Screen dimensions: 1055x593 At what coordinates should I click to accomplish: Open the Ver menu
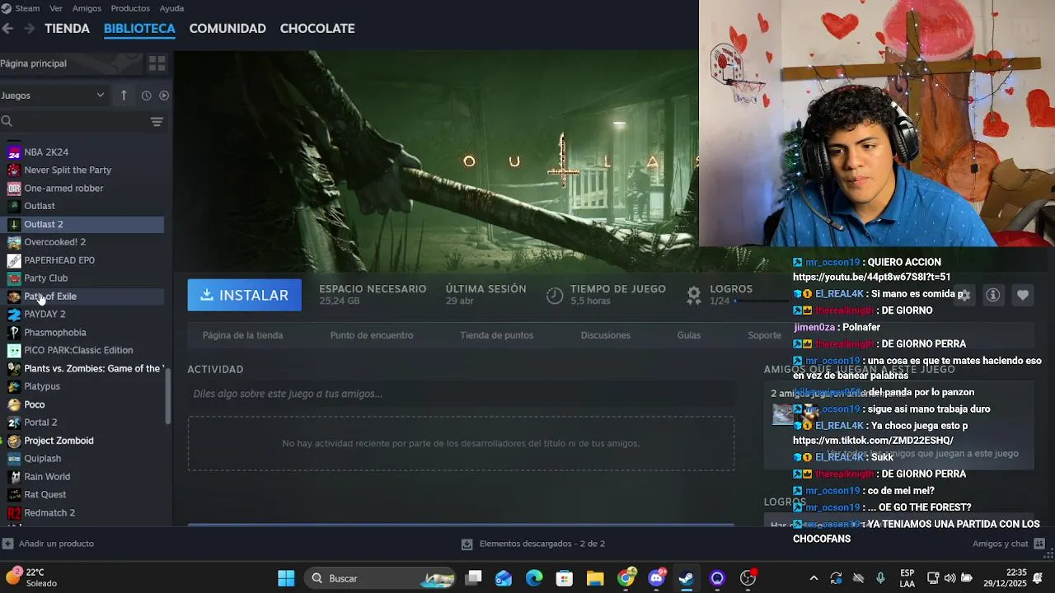56,8
